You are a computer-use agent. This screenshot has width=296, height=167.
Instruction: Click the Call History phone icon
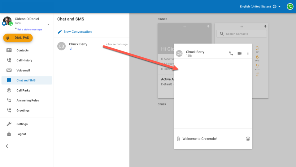(9, 60)
